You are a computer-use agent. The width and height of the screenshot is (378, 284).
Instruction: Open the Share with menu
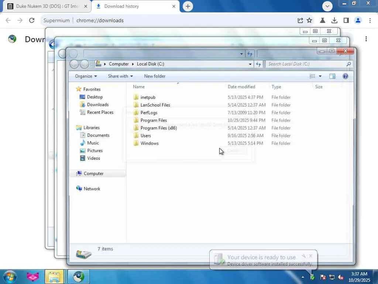pos(120,76)
